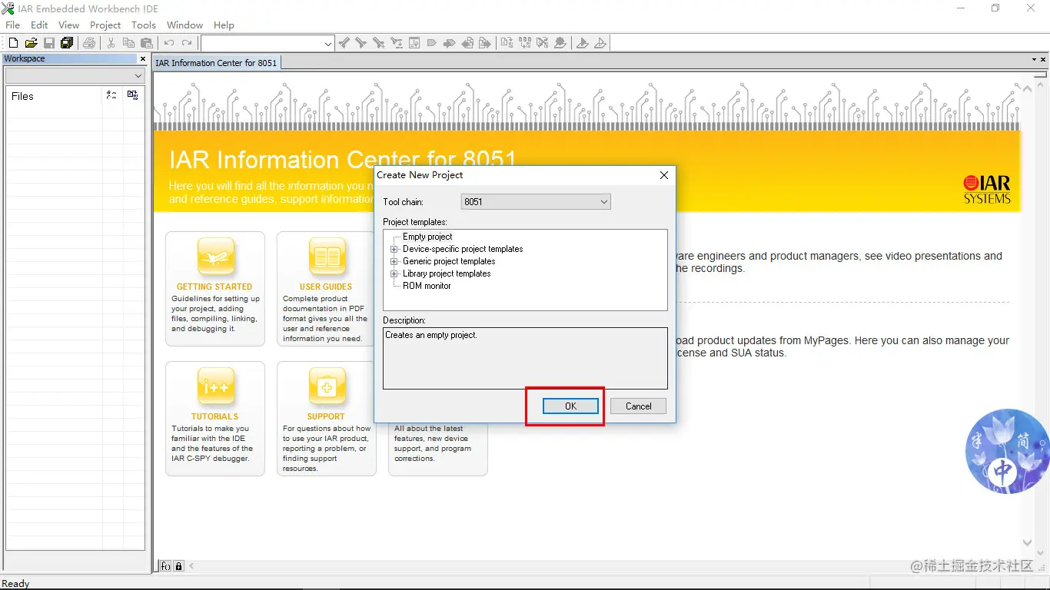Image resolution: width=1050 pixels, height=590 pixels.
Task: Click the padlock icon at the bottom tab bar
Action: [179, 566]
